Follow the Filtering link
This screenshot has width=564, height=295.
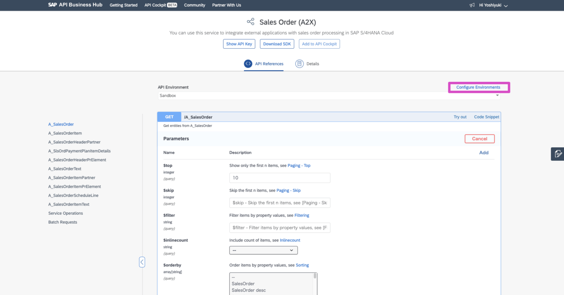302,215
